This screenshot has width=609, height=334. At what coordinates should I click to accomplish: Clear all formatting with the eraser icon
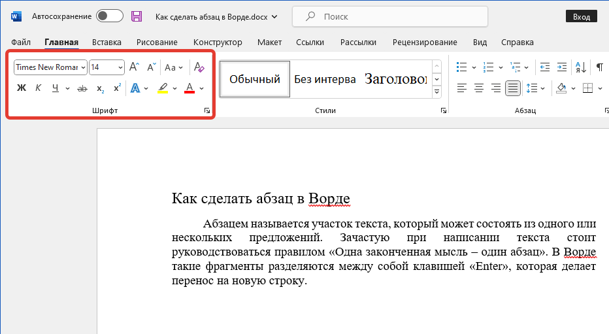pyautogui.click(x=199, y=67)
